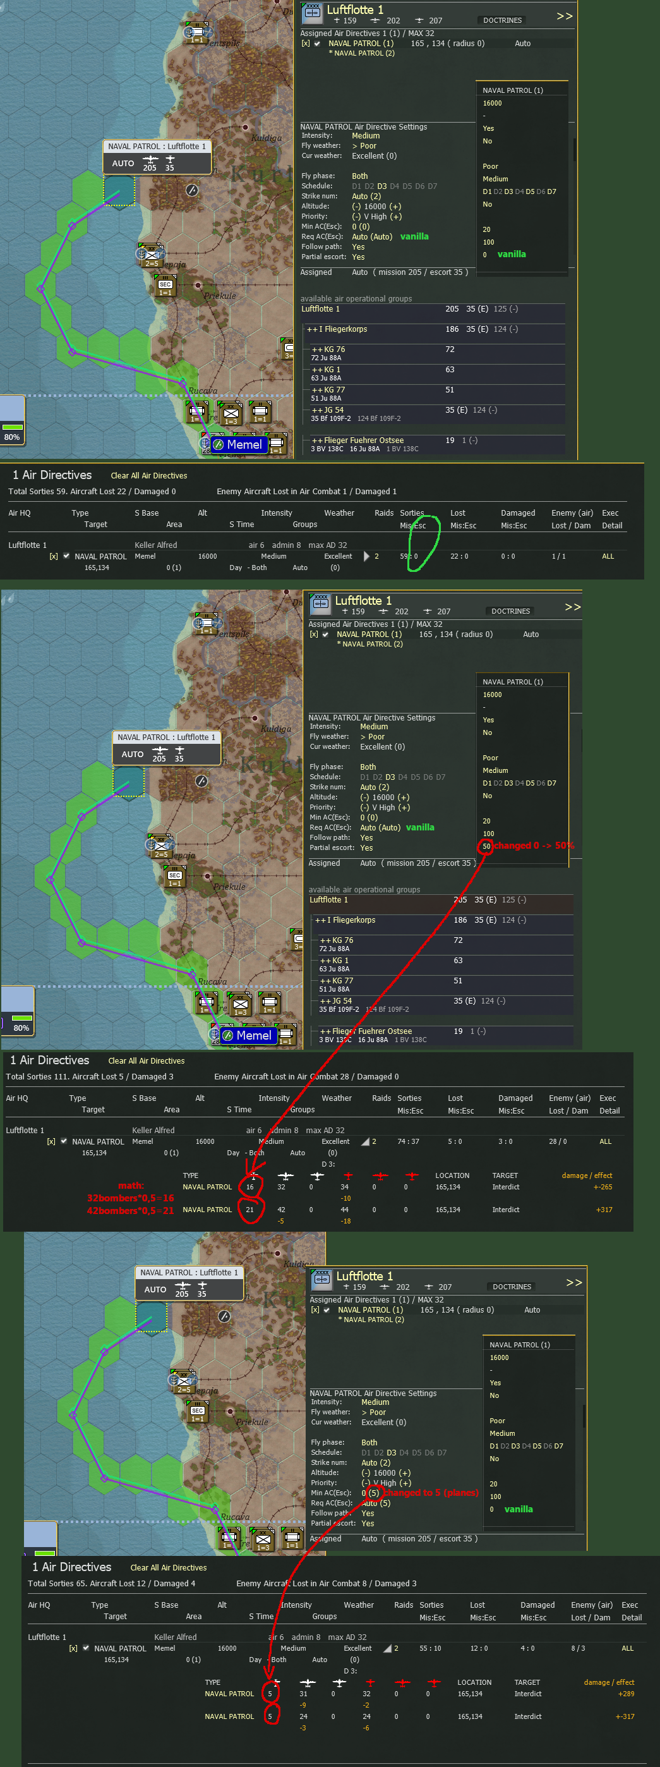Click the bomber count icon beside 202, first screenshot
Screen dimensions: 660x1767
(x=375, y=21)
